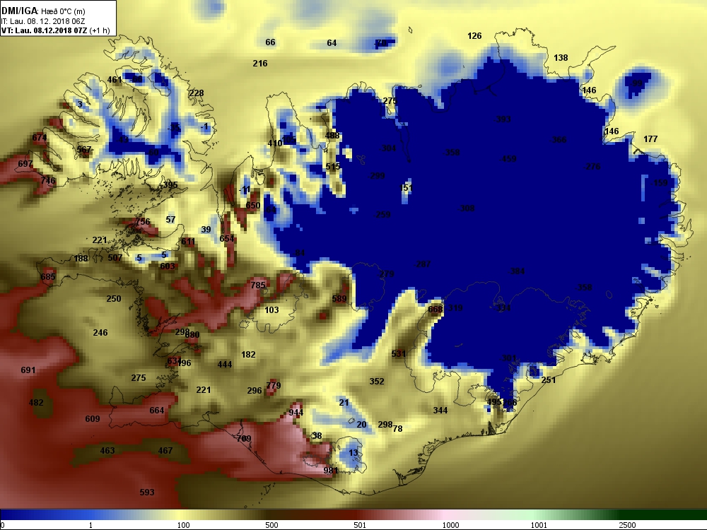Click the value 785 on the map

point(258,285)
